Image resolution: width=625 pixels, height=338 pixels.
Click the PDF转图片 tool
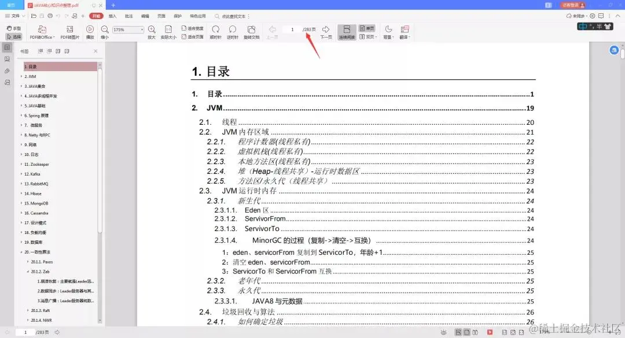69,32
